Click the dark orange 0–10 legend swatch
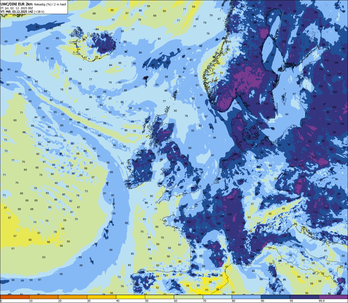348x303 pixels. [x=15, y=297]
